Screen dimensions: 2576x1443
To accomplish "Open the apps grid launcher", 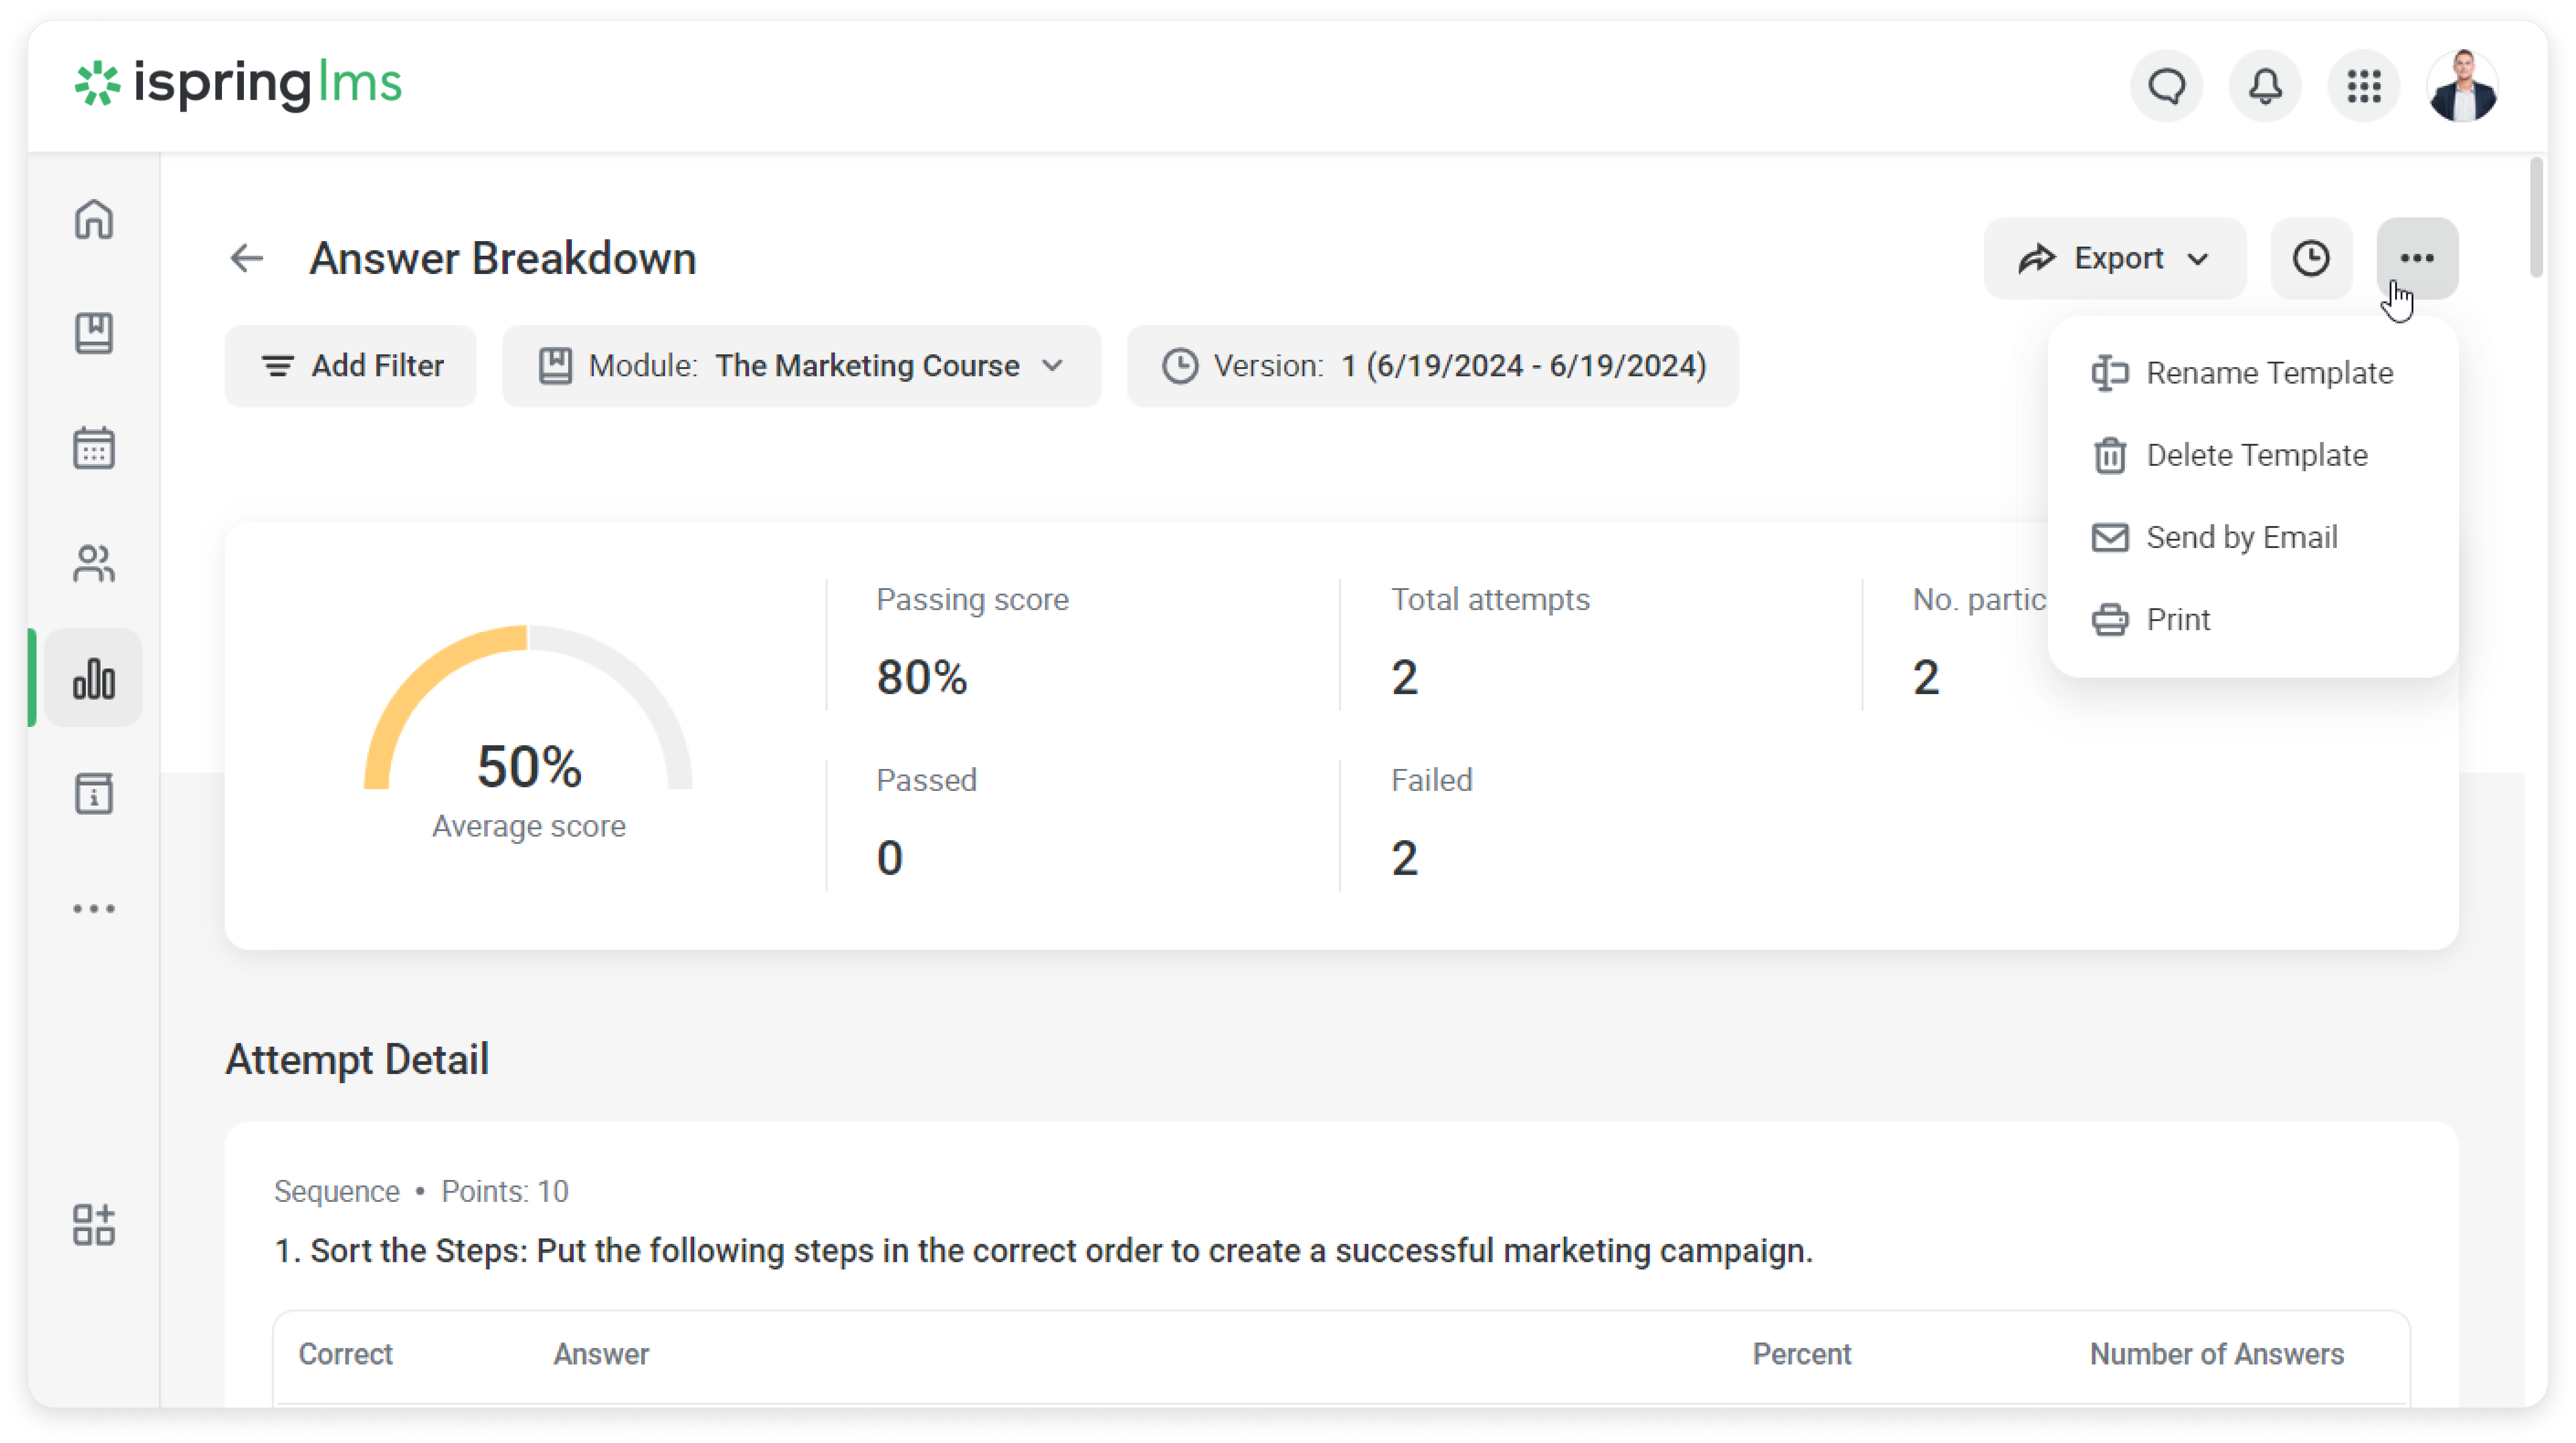I will coord(2364,86).
